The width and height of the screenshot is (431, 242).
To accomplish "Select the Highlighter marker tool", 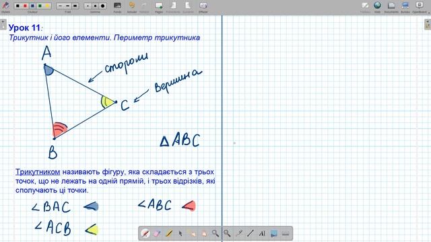I will coord(169,233).
